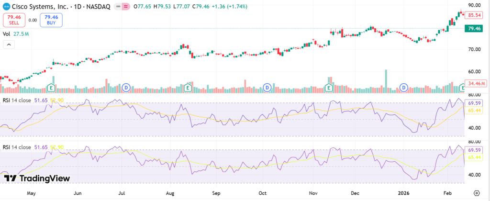Click the 2026 label on time axis
Viewport: 490px width, 201px height.
click(x=404, y=193)
